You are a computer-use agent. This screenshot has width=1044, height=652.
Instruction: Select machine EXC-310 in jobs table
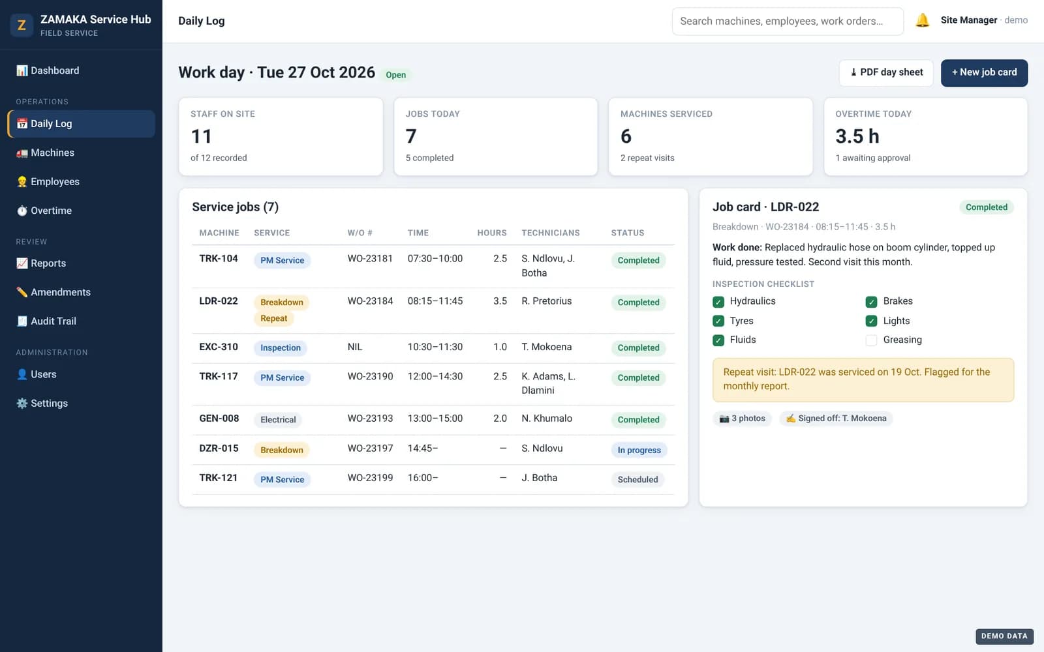coord(219,347)
